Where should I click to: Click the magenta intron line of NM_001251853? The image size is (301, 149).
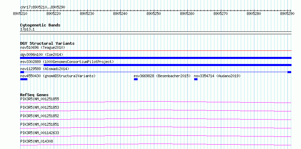click(x=156, y=110)
